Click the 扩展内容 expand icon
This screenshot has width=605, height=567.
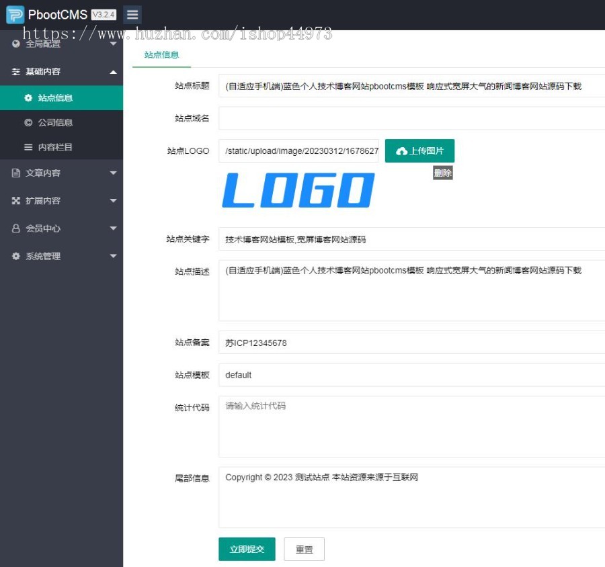click(16, 201)
